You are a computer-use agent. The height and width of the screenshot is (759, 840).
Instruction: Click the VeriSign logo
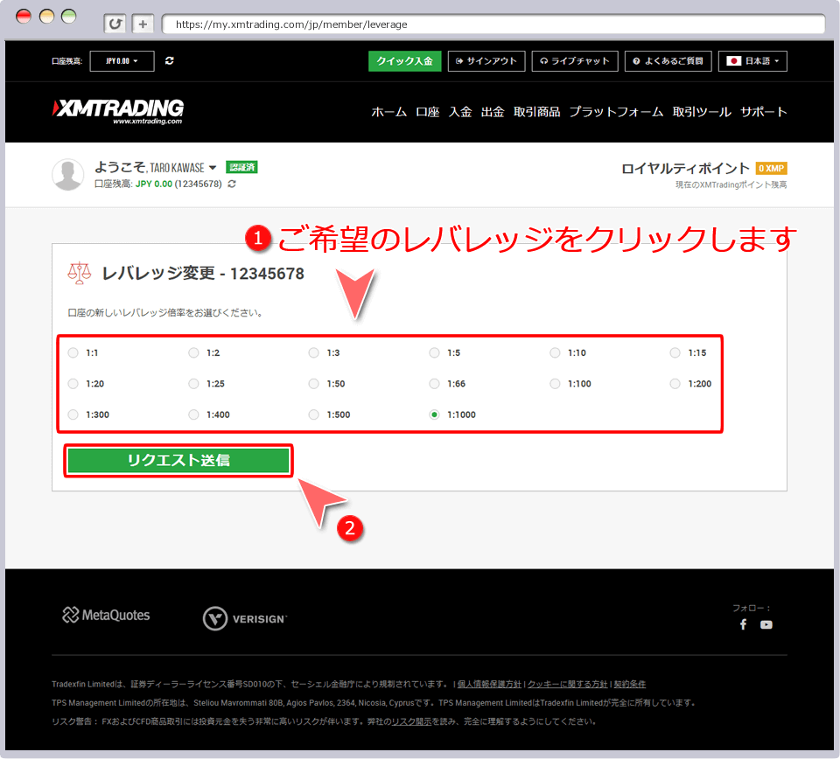(x=245, y=619)
